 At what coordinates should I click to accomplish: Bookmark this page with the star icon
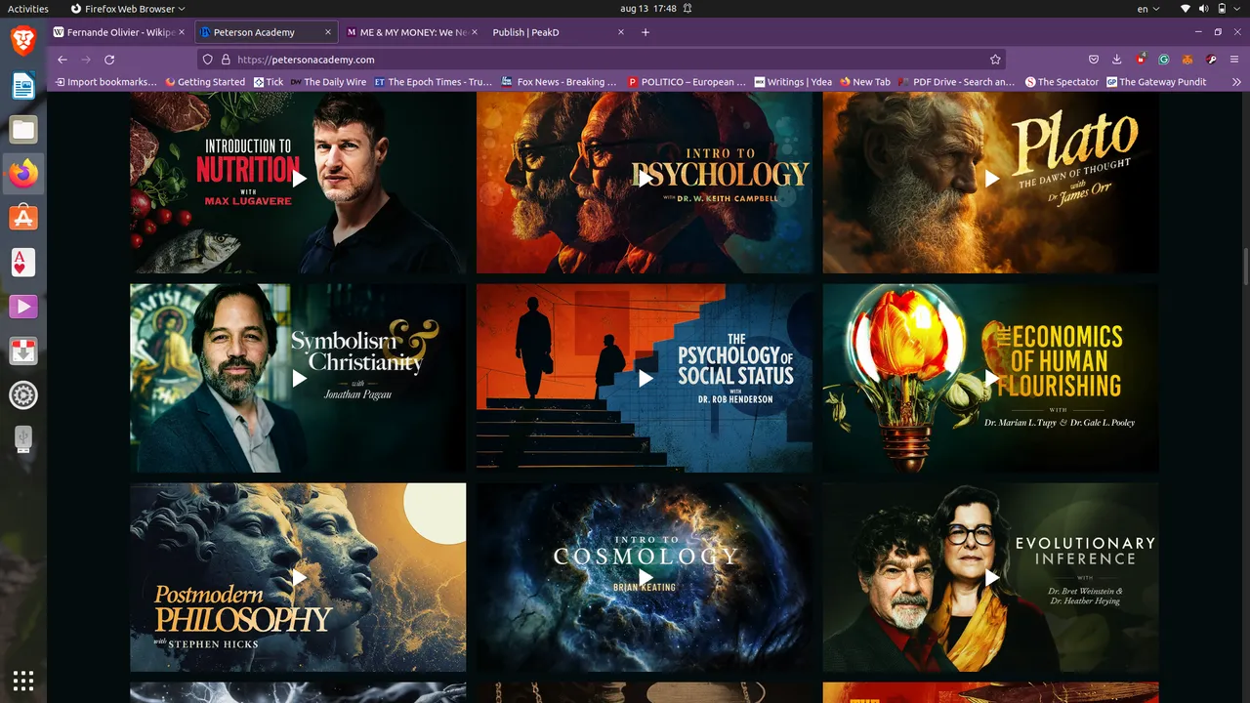[995, 60]
